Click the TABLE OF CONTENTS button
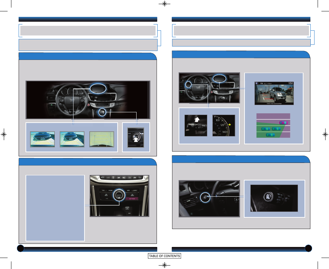The width and height of the screenshot is (329, 269). click(x=164, y=256)
